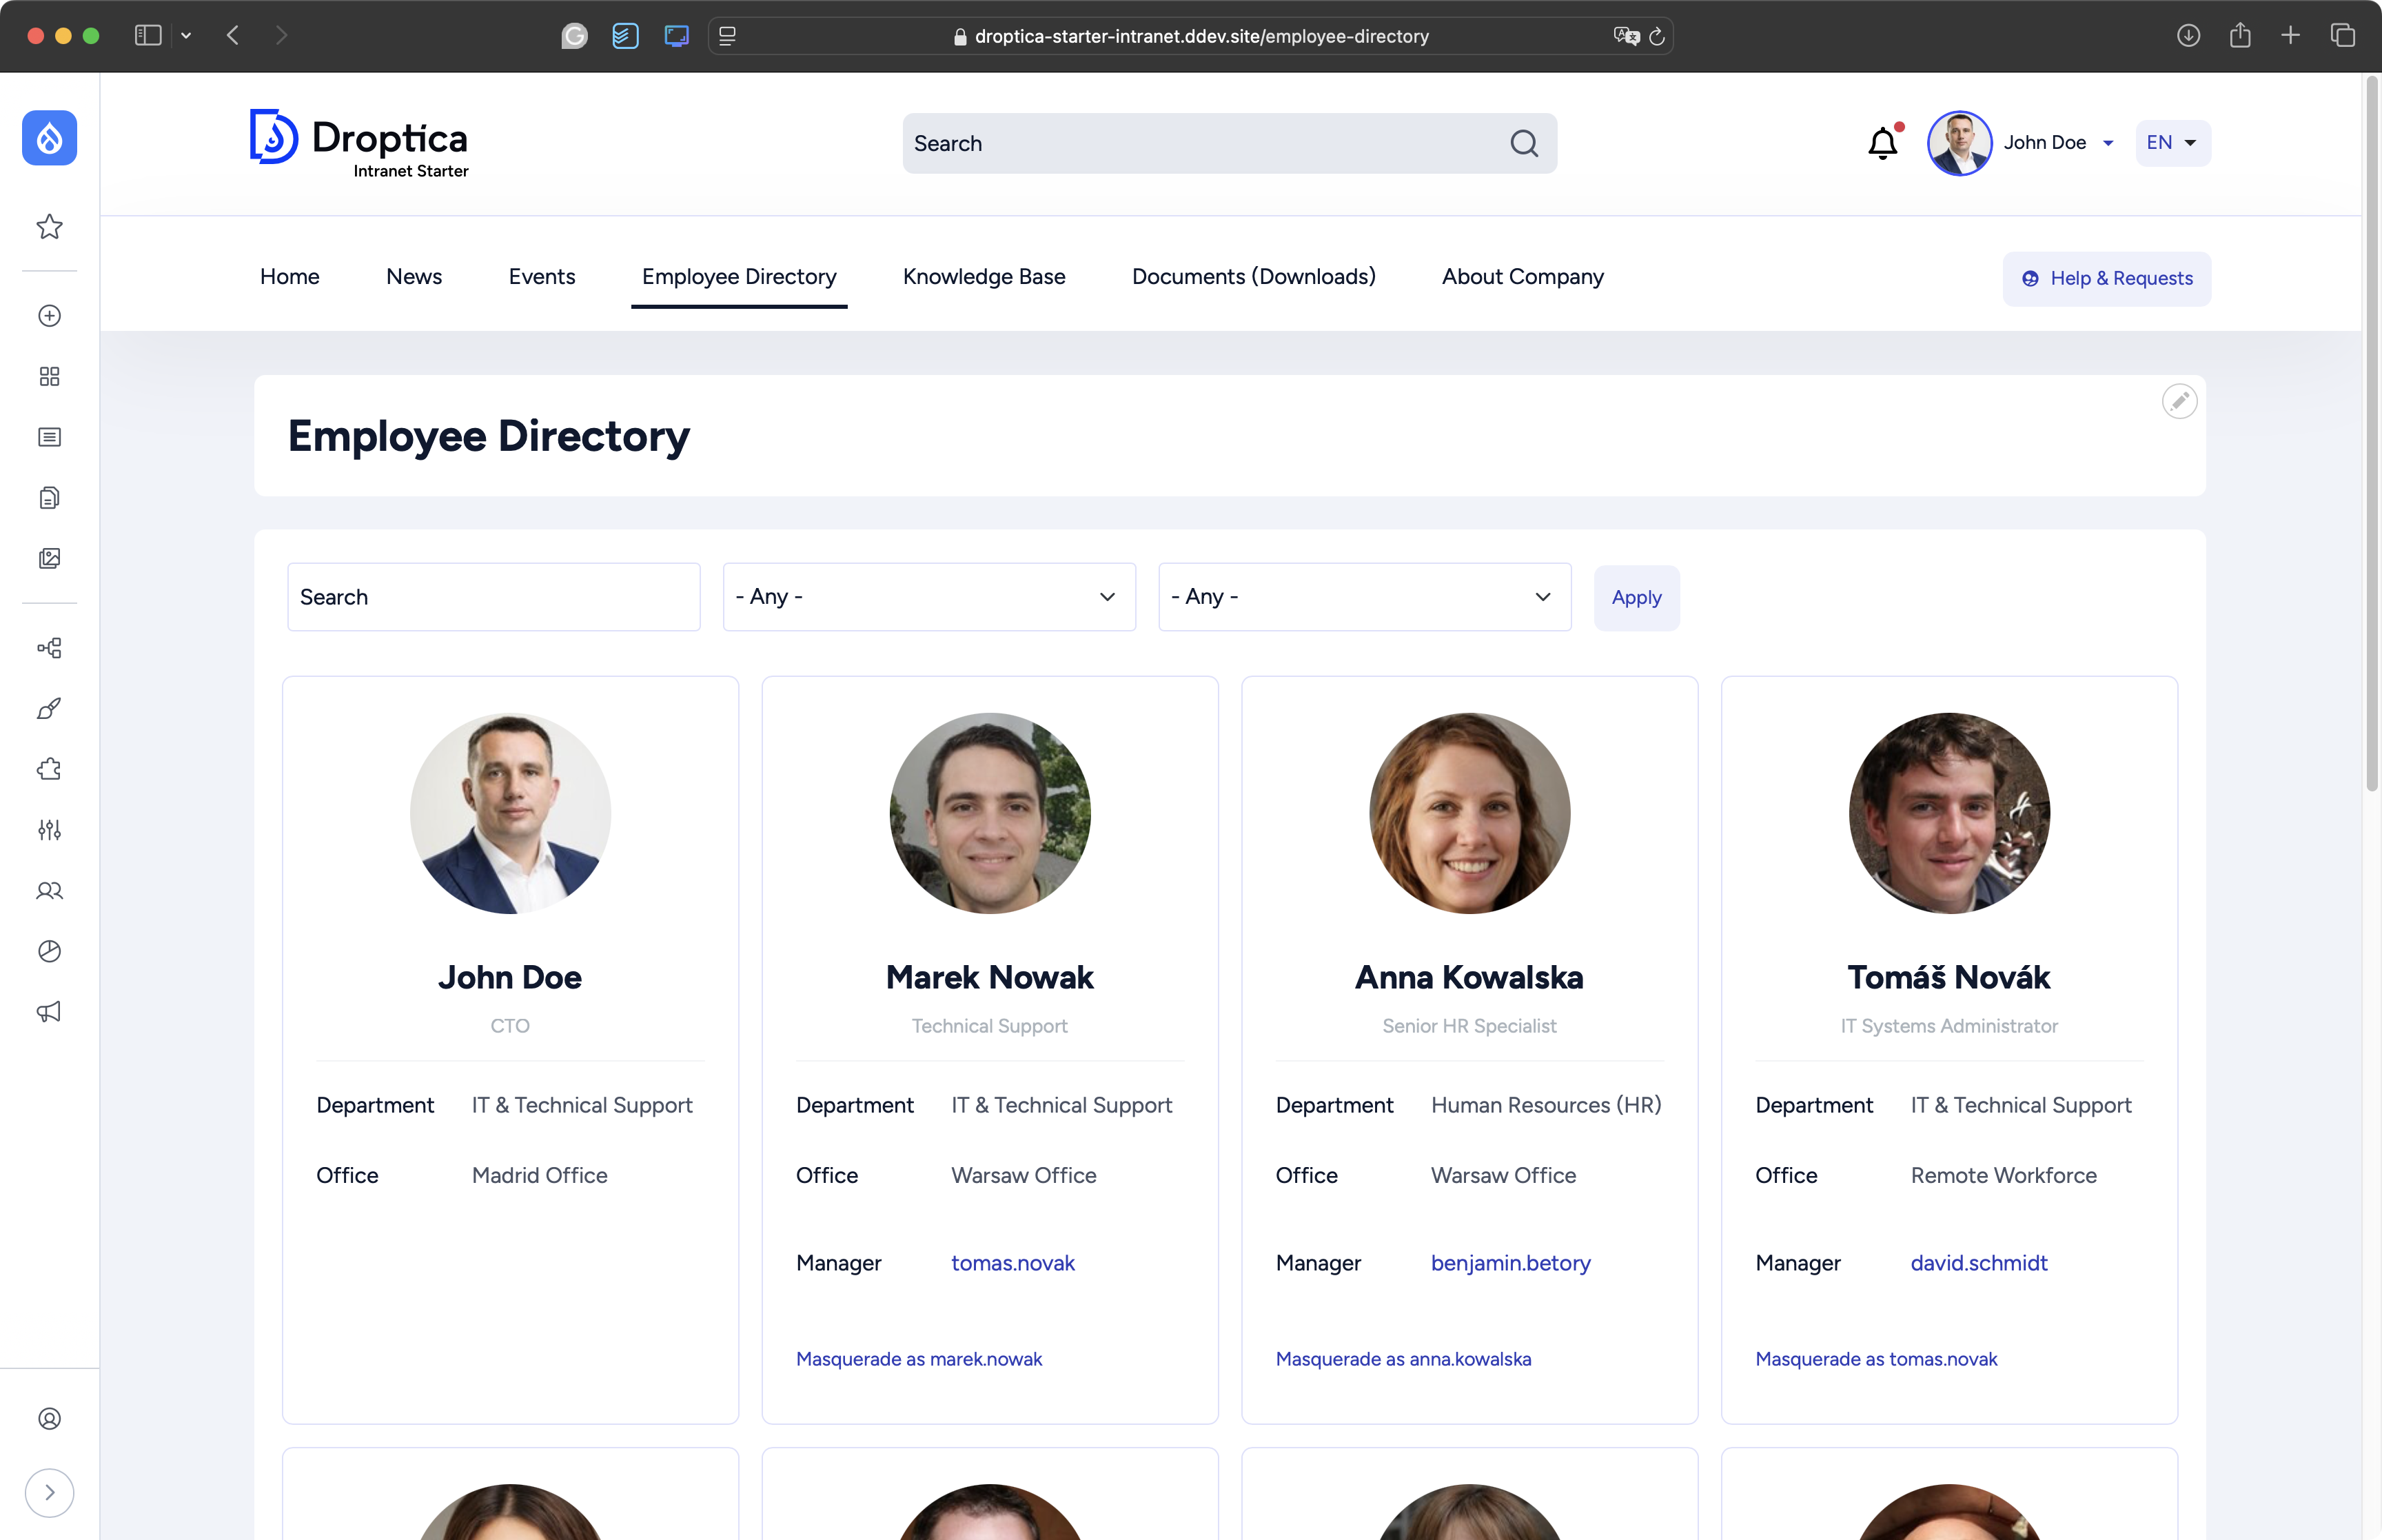2382x1540 pixels.
Task: Go to the Knowledge Base menu item
Action: point(984,277)
